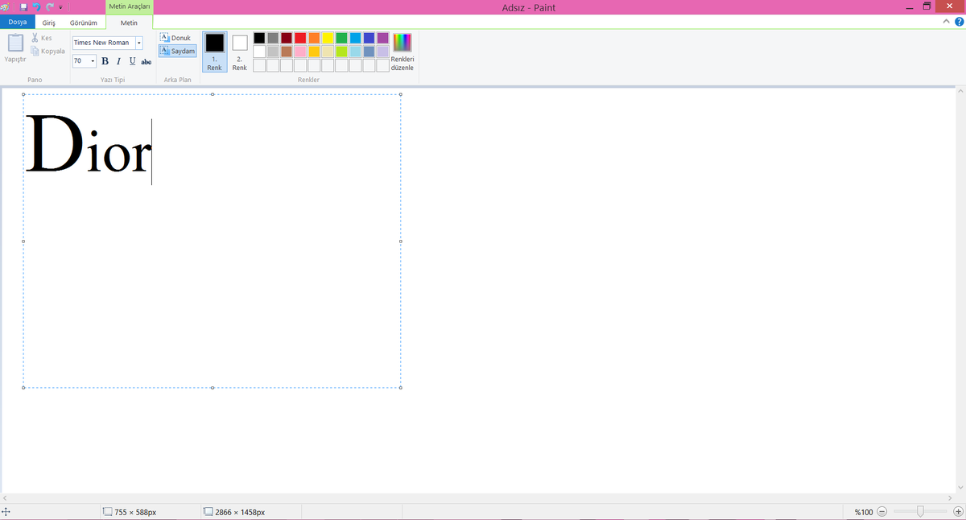The height and width of the screenshot is (520, 966).
Task: Pick the black color swatch
Action: [259, 38]
